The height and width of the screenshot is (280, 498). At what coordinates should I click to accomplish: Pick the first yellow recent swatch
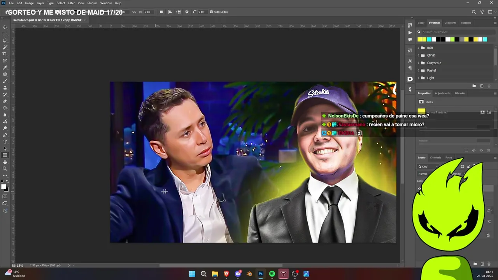click(420, 39)
